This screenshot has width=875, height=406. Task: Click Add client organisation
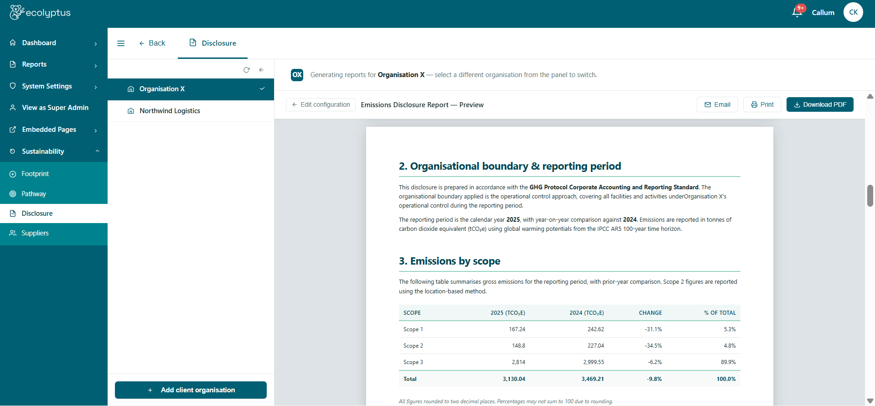[x=191, y=390]
